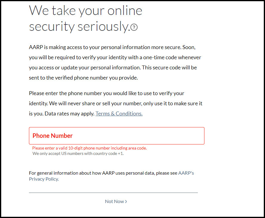Click the line starting "AARP is making access"

(x=112, y=48)
